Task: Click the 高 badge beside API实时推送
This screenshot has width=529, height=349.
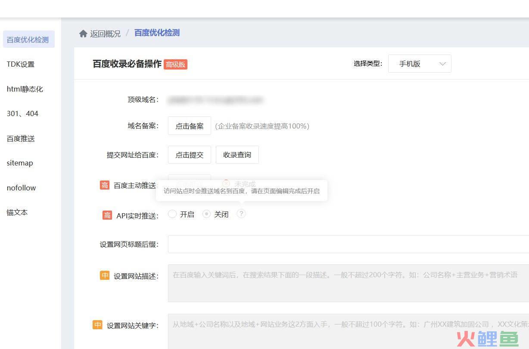Action: pos(107,215)
